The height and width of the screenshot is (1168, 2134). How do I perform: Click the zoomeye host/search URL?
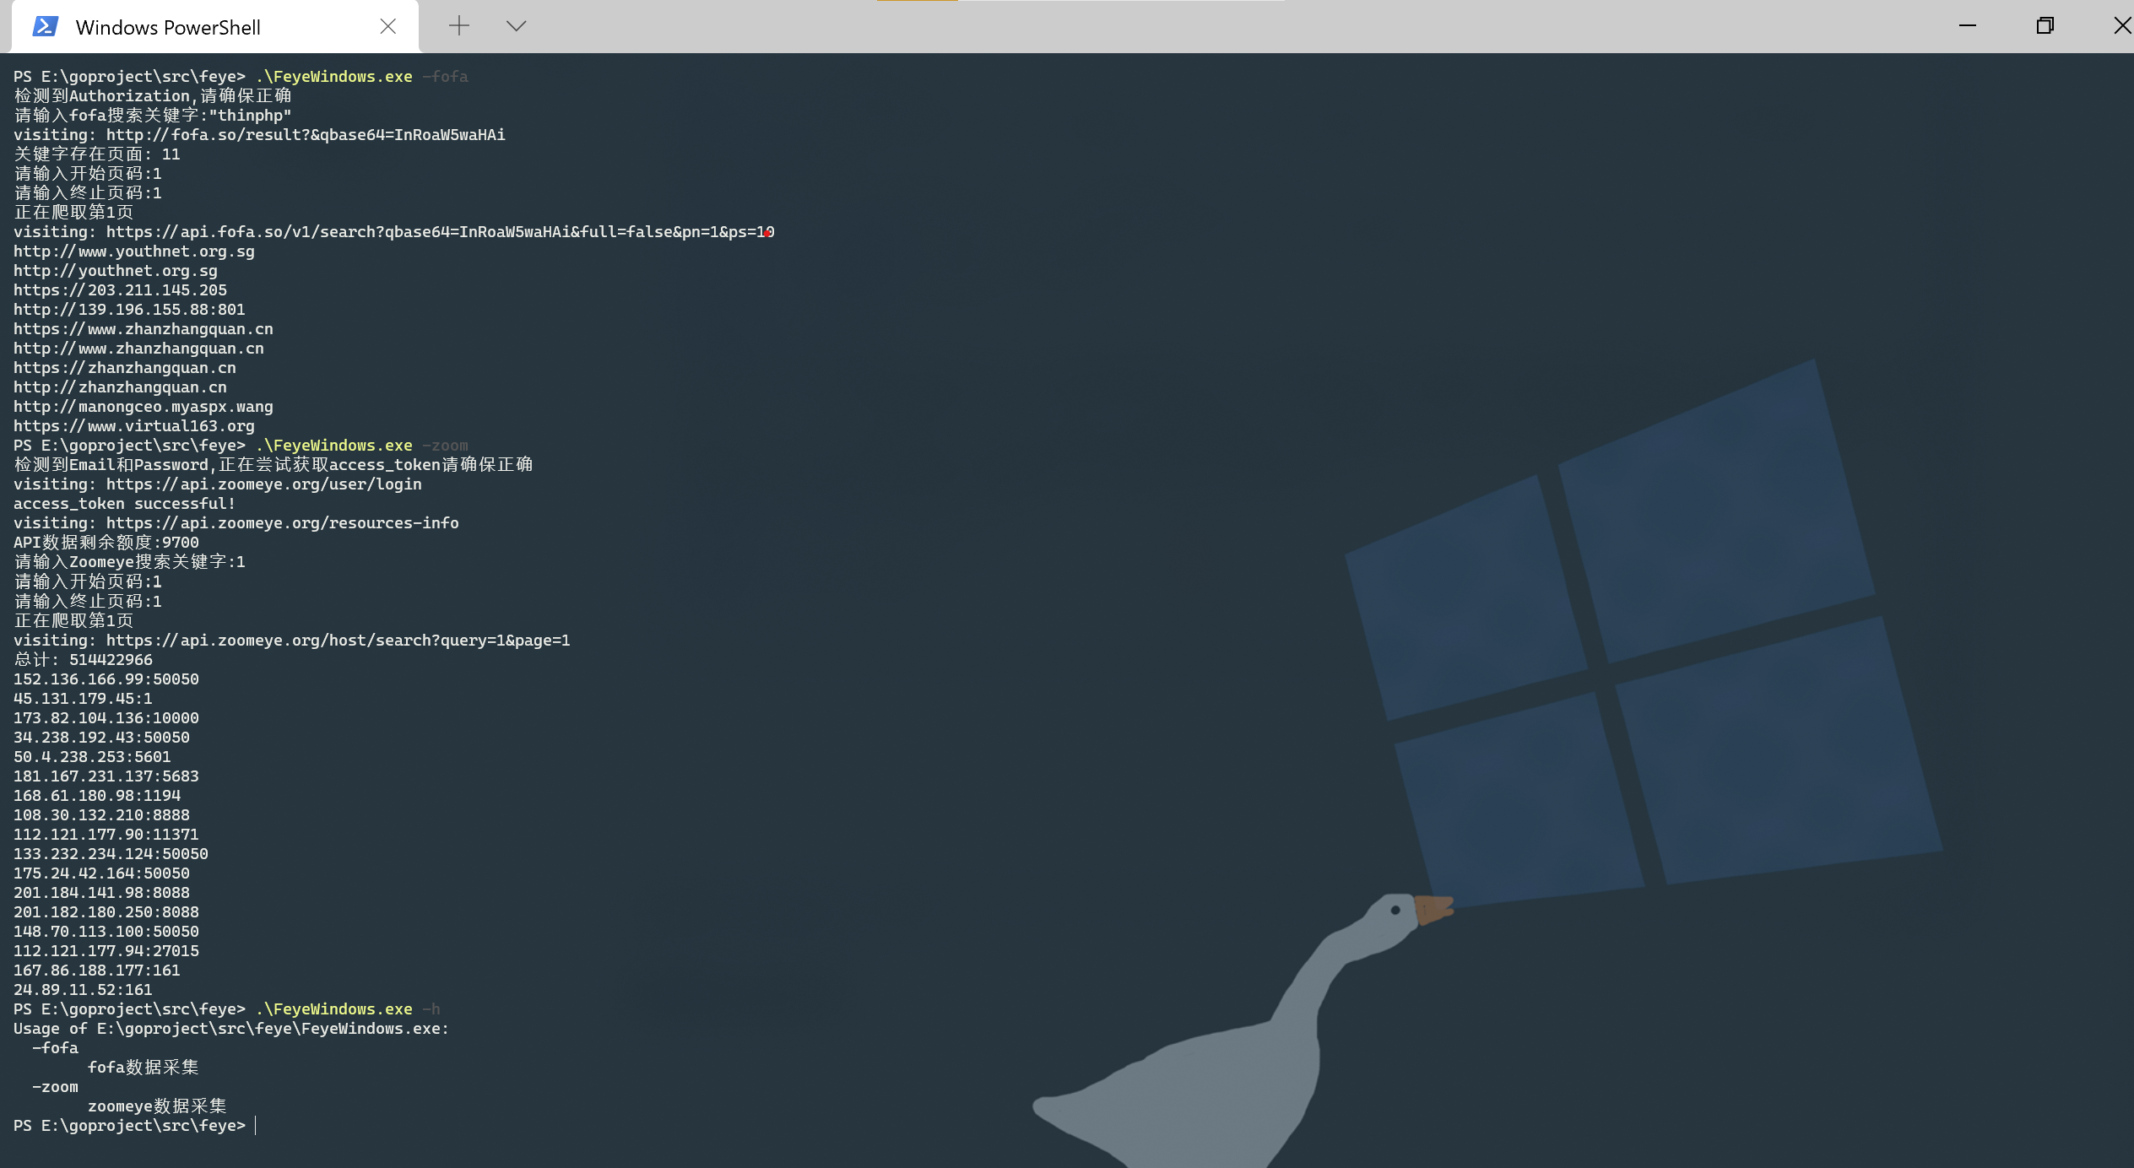point(338,641)
